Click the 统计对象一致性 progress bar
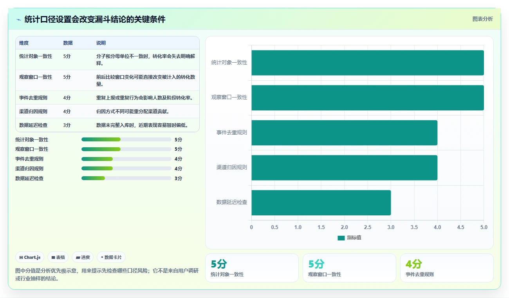509x298 pixels. point(126,139)
